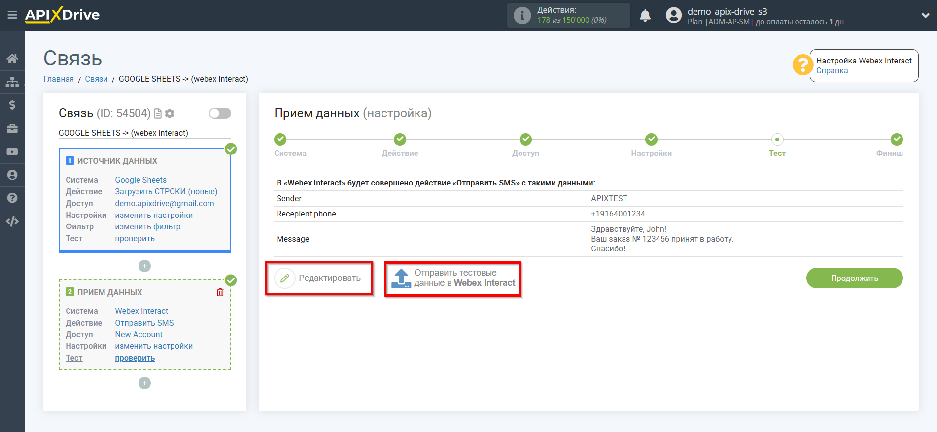This screenshot has width=937, height=432.
Task: Open the briefcase icon in sidebar
Action: tap(12, 128)
